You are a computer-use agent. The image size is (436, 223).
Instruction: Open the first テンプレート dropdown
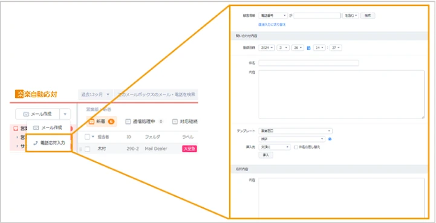295,131
